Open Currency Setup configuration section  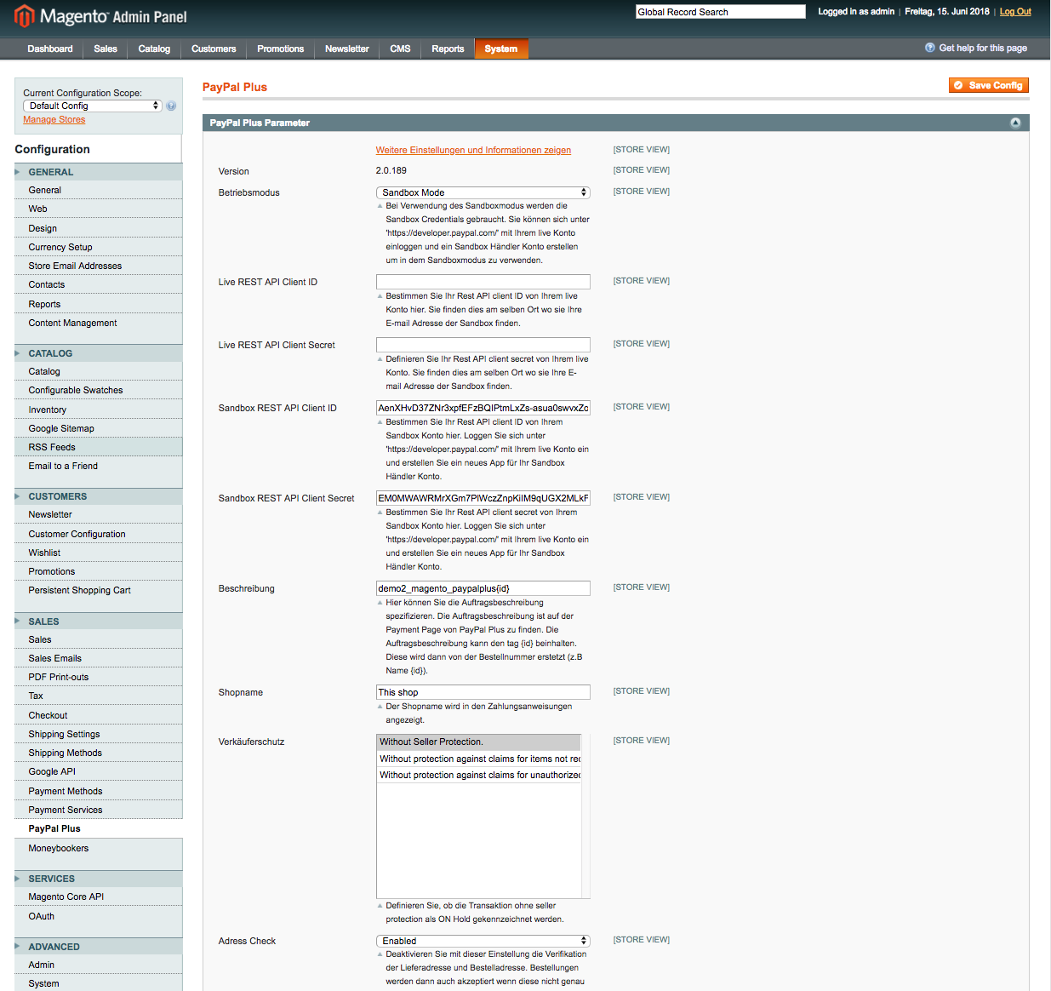click(x=99, y=247)
